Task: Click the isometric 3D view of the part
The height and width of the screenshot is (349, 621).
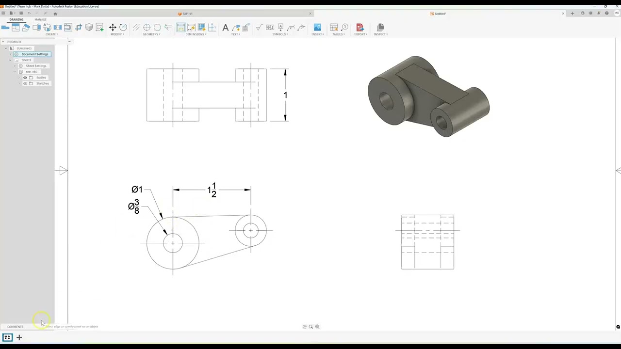Action: [428, 96]
